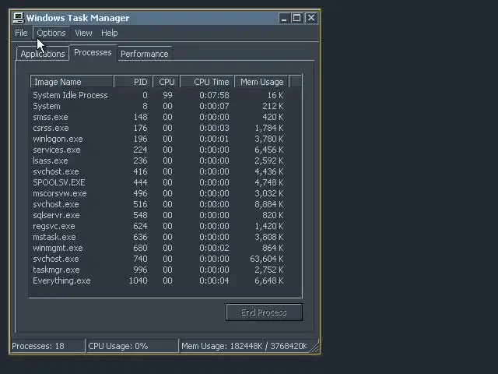The height and width of the screenshot is (374, 498).
Task: Sort by the Image Name column header
Action: [x=72, y=82]
